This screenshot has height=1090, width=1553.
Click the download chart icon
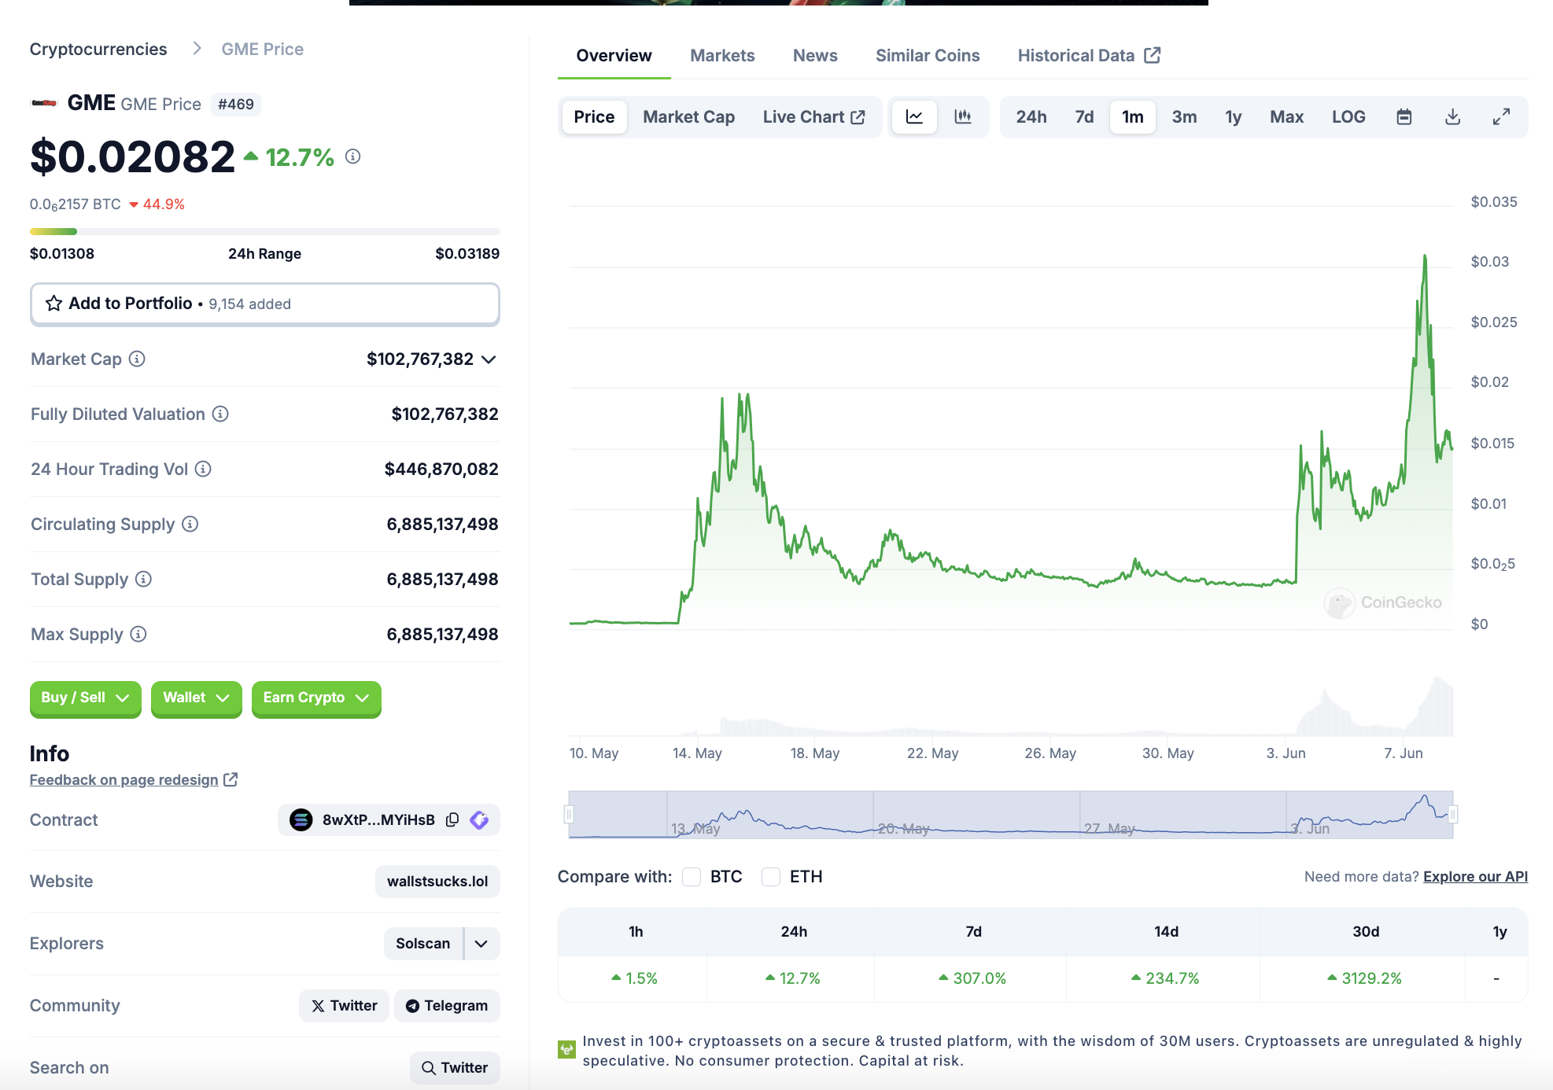coord(1452,117)
